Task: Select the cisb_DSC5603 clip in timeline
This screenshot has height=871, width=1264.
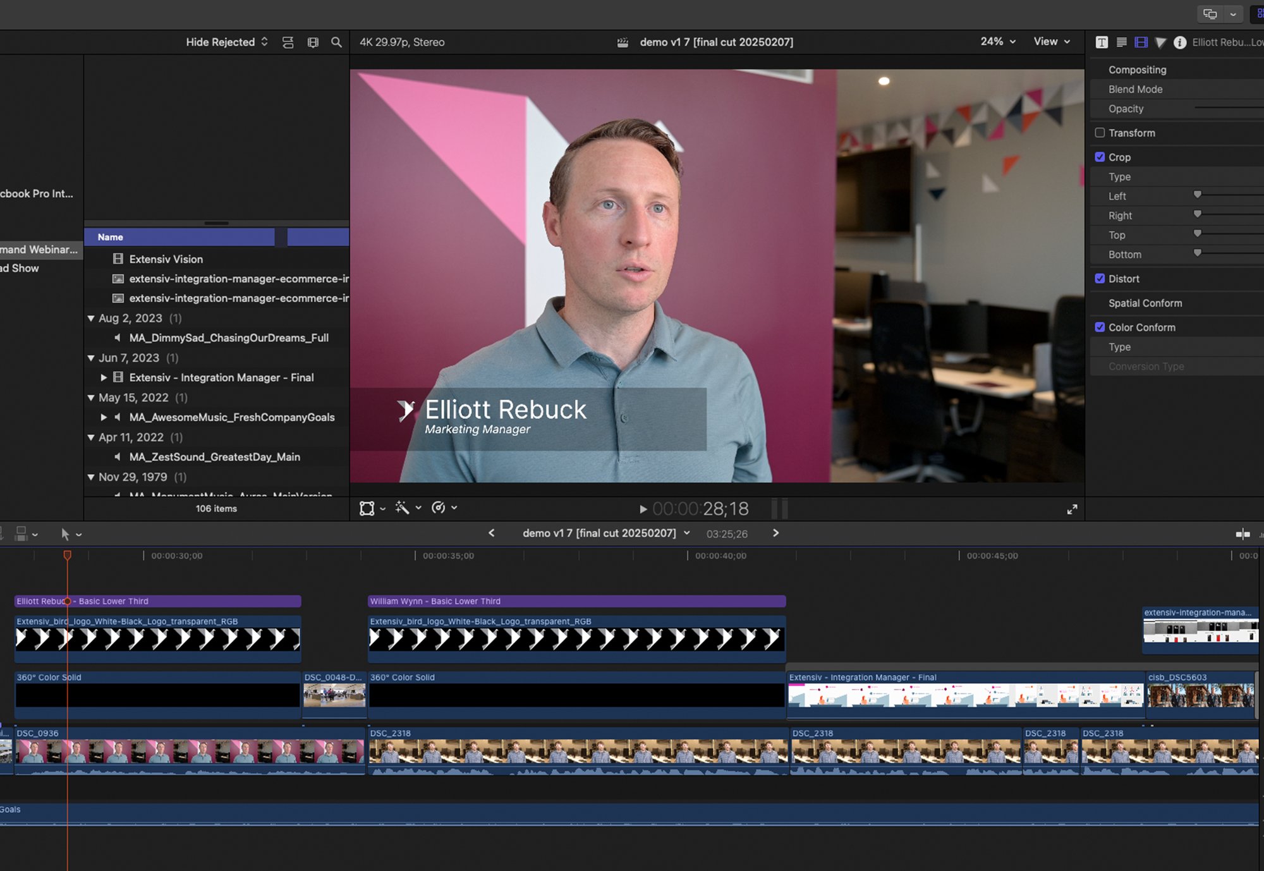Action: coord(1201,694)
